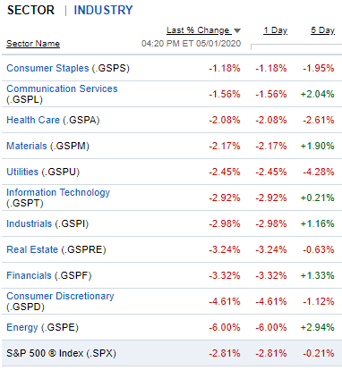Switch to the INDUSTRY tab

(103, 10)
